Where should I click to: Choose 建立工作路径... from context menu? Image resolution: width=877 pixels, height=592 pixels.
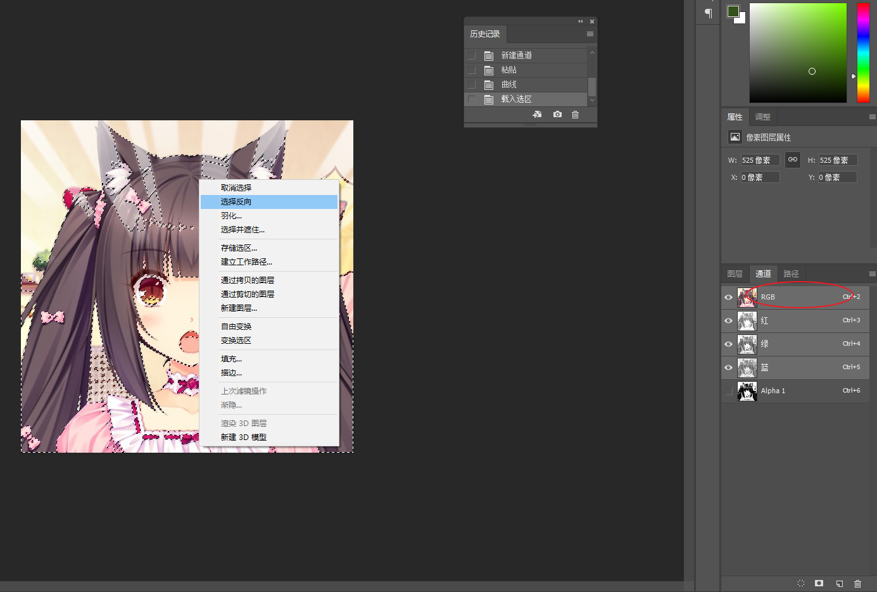269,261
